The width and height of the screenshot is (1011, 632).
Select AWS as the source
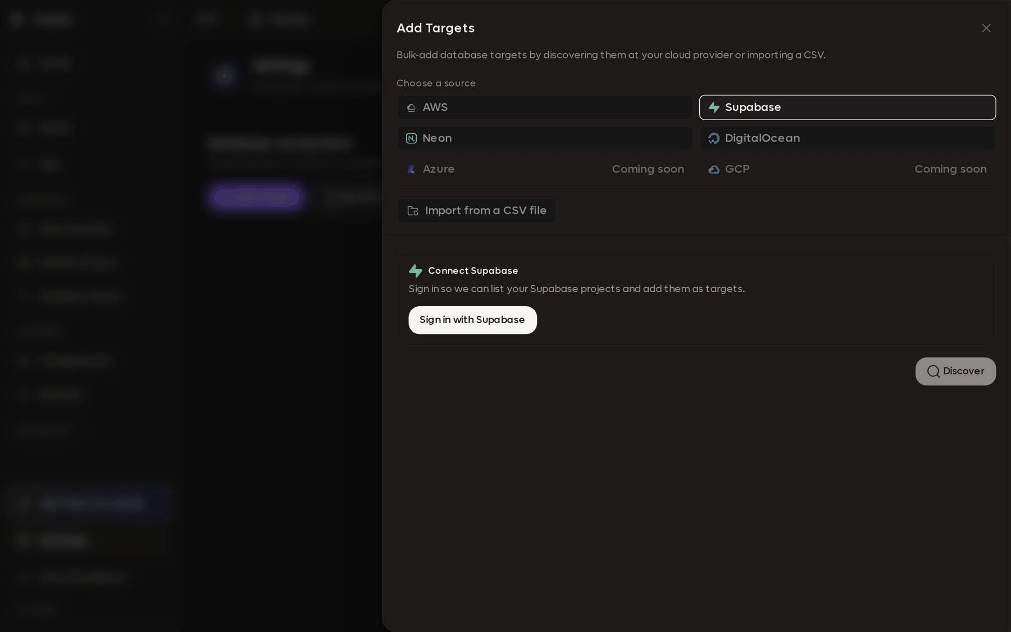[545, 107]
